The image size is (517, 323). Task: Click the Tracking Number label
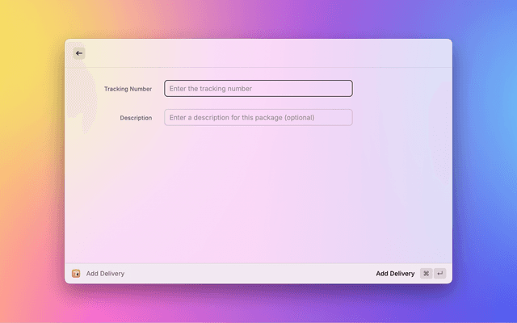(x=128, y=89)
